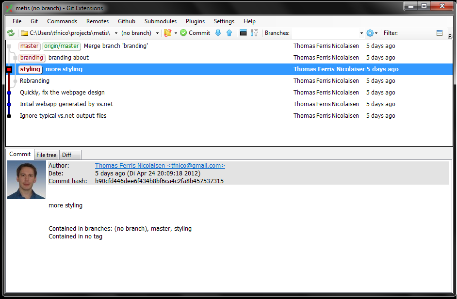
Task: Toggle the layout view icon at far right
Action: (x=440, y=32)
